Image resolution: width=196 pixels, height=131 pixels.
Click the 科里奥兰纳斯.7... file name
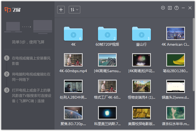[107, 124]
